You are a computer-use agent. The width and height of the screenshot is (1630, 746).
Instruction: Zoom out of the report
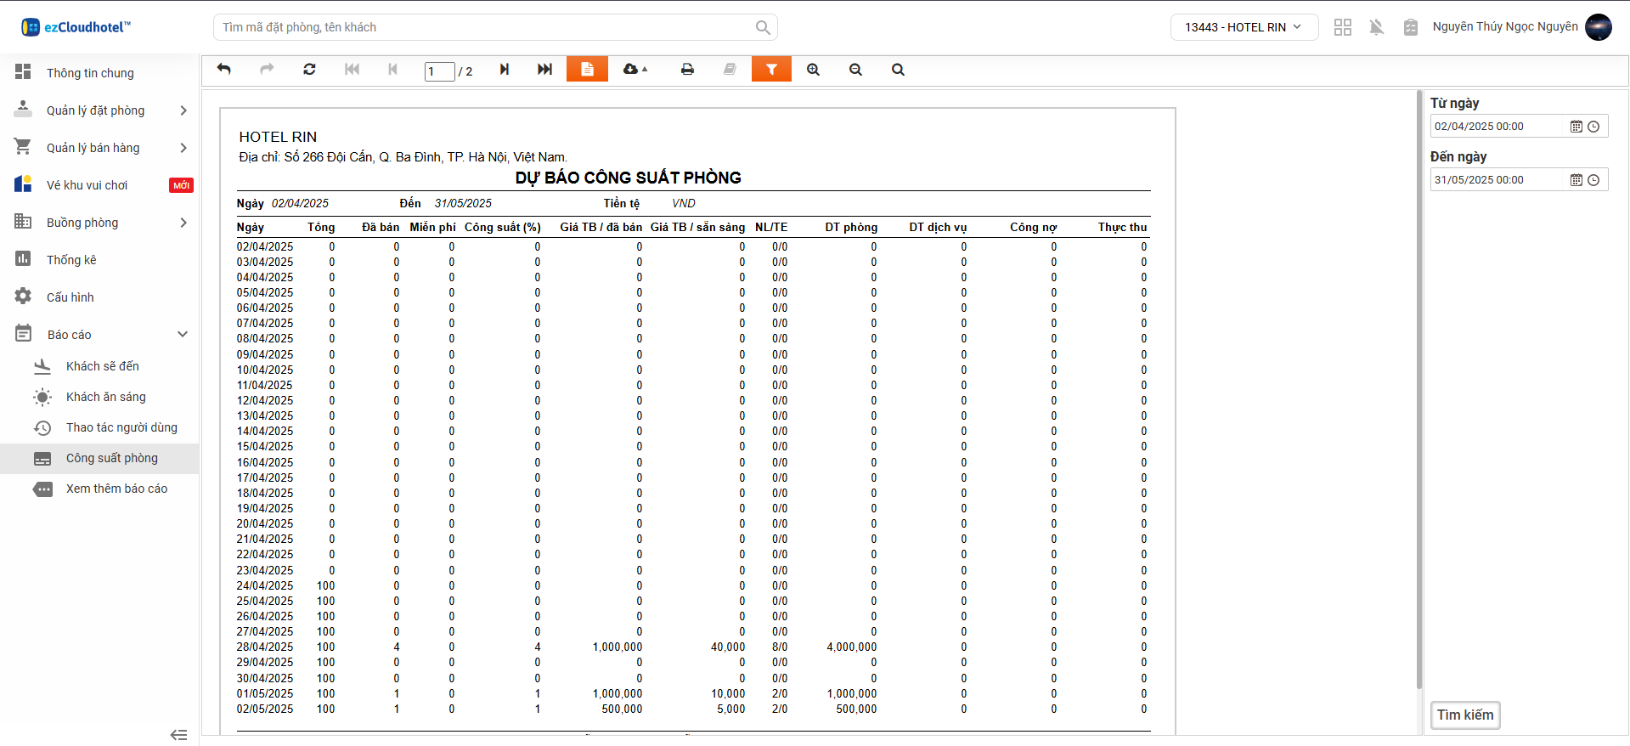click(855, 70)
